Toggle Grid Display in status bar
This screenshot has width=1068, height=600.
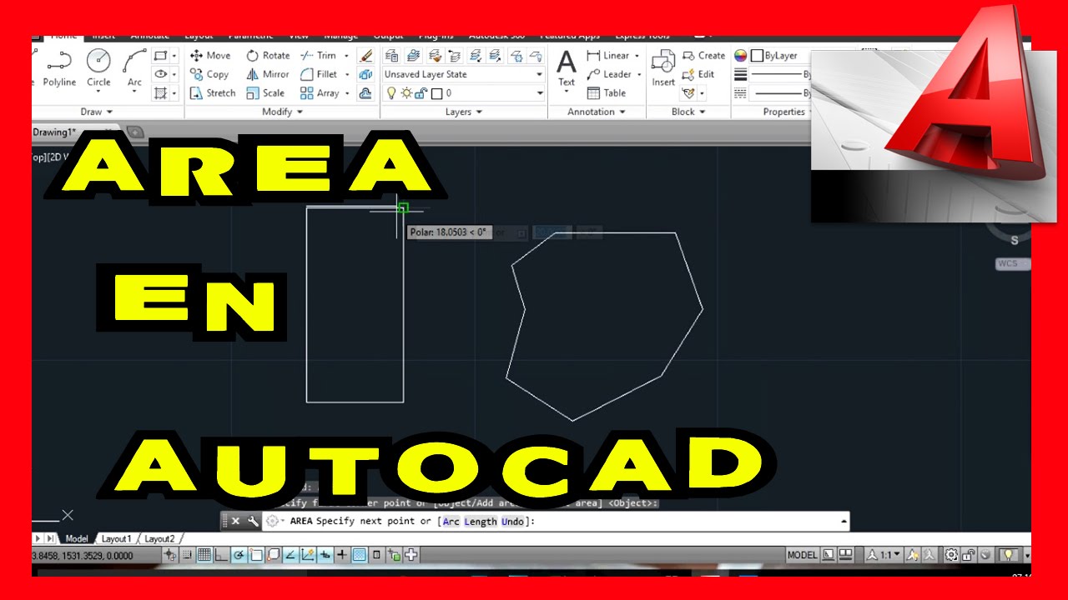coord(205,555)
